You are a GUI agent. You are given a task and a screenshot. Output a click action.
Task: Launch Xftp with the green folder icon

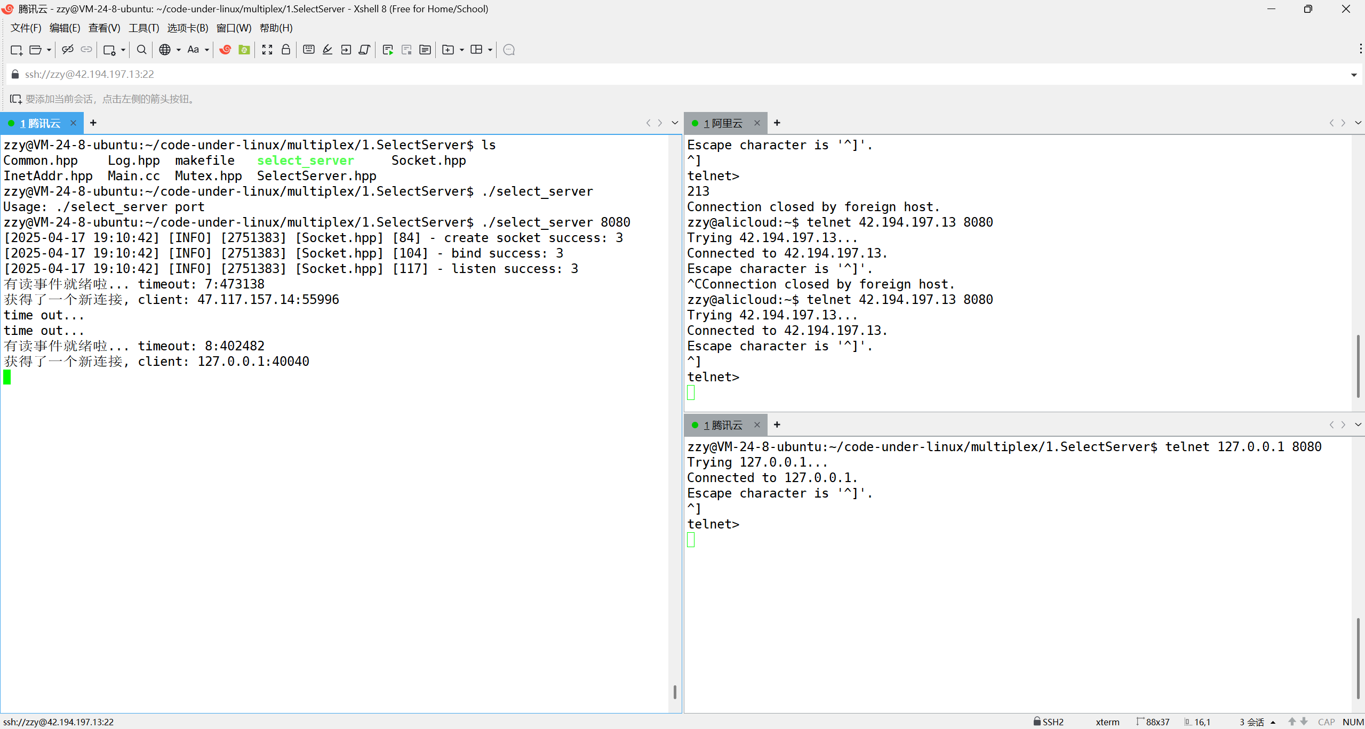point(244,50)
